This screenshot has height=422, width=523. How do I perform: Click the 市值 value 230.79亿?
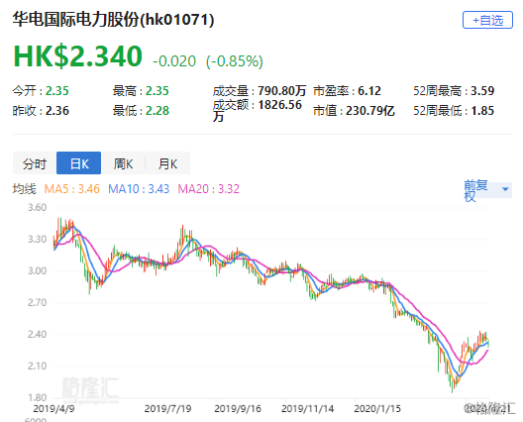(370, 110)
